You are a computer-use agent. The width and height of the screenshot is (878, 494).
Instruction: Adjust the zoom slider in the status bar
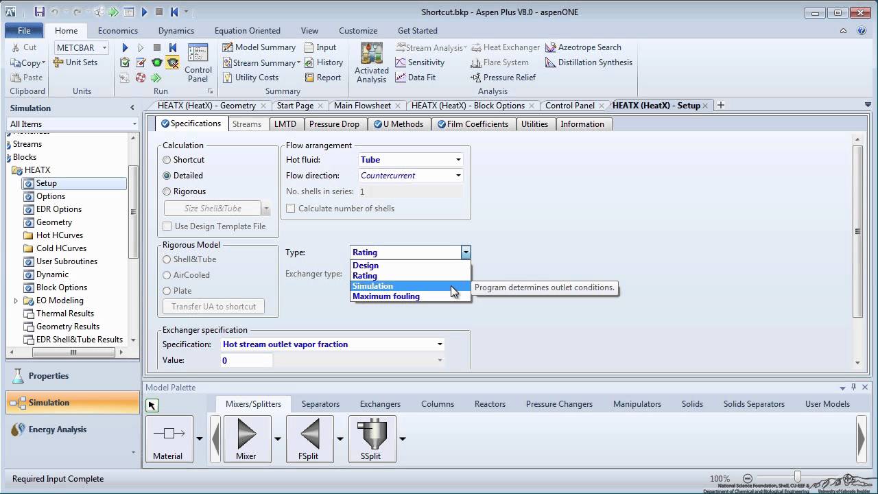coord(797,477)
